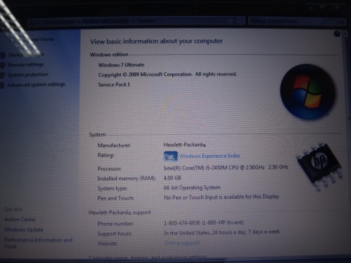Image resolution: width=351 pixels, height=263 pixels.
Task: Select System in the breadcrumb path
Action: pos(146,21)
